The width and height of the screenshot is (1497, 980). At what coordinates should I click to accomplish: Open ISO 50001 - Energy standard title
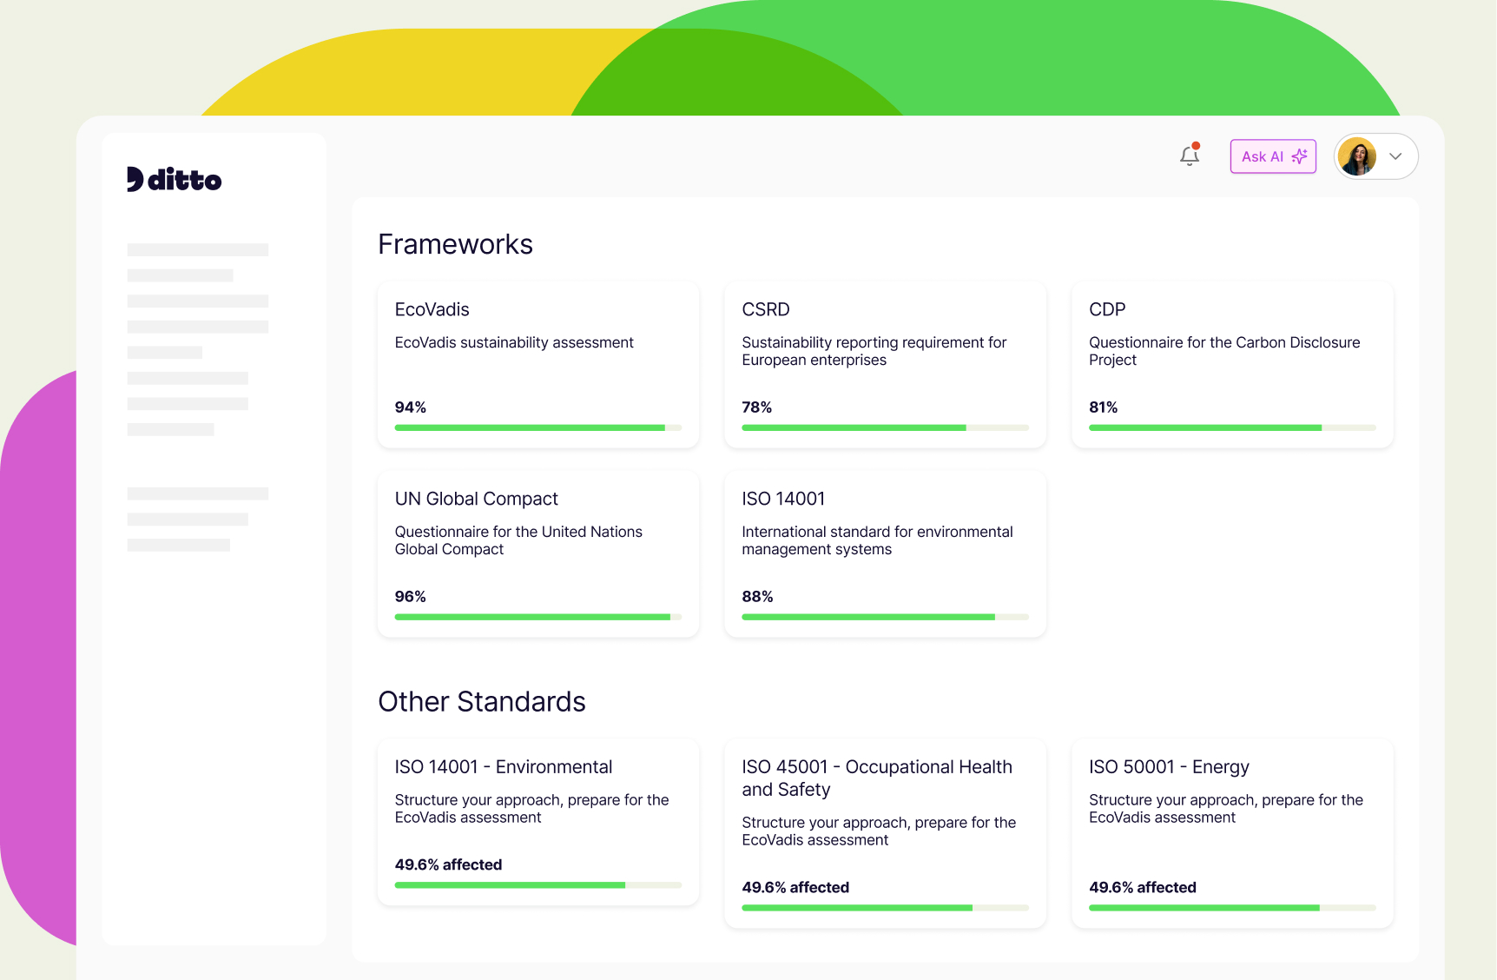click(x=1169, y=767)
